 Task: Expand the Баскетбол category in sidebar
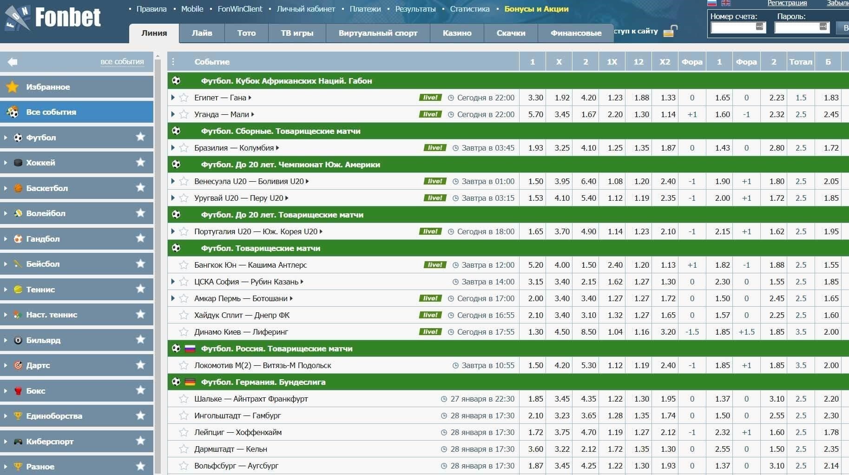click(x=6, y=188)
